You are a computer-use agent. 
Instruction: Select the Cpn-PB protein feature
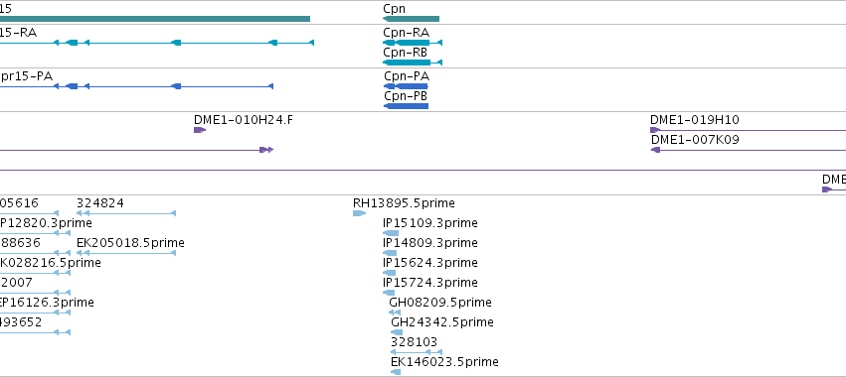(406, 106)
